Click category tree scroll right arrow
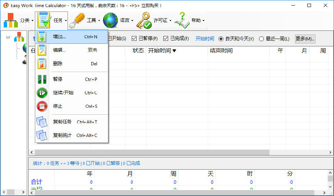 pyautogui.click(x=23, y=192)
